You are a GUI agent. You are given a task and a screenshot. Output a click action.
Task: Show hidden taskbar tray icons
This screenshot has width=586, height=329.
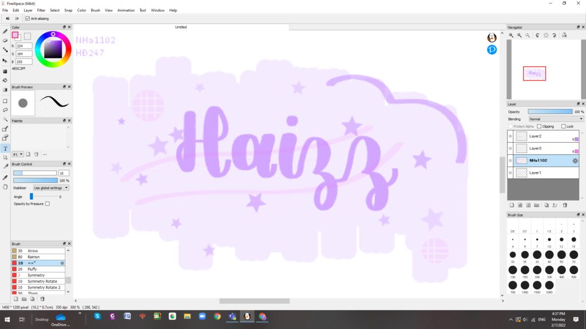click(x=510, y=320)
